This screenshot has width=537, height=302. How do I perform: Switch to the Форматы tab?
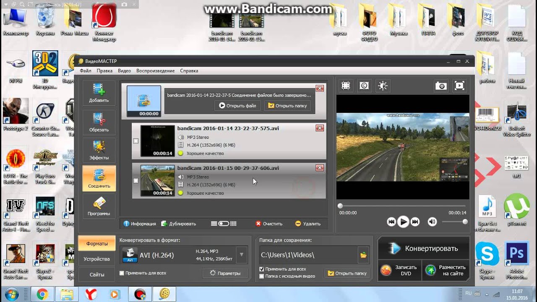click(x=97, y=243)
